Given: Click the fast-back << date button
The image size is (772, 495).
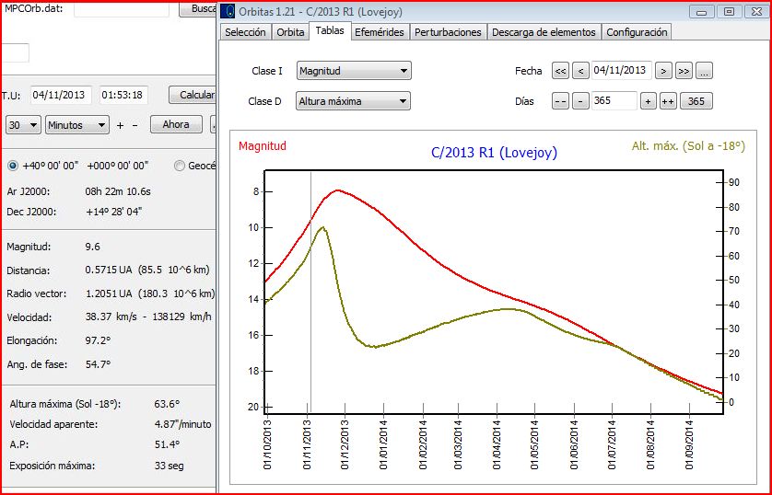Looking at the screenshot, I should [560, 71].
